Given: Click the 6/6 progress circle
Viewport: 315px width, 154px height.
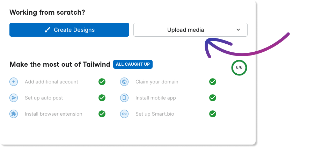Looking at the screenshot, I should pyautogui.click(x=239, y=68).
